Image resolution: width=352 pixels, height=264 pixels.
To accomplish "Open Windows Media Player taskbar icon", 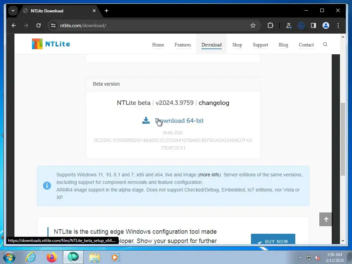I will click(115, 257).
